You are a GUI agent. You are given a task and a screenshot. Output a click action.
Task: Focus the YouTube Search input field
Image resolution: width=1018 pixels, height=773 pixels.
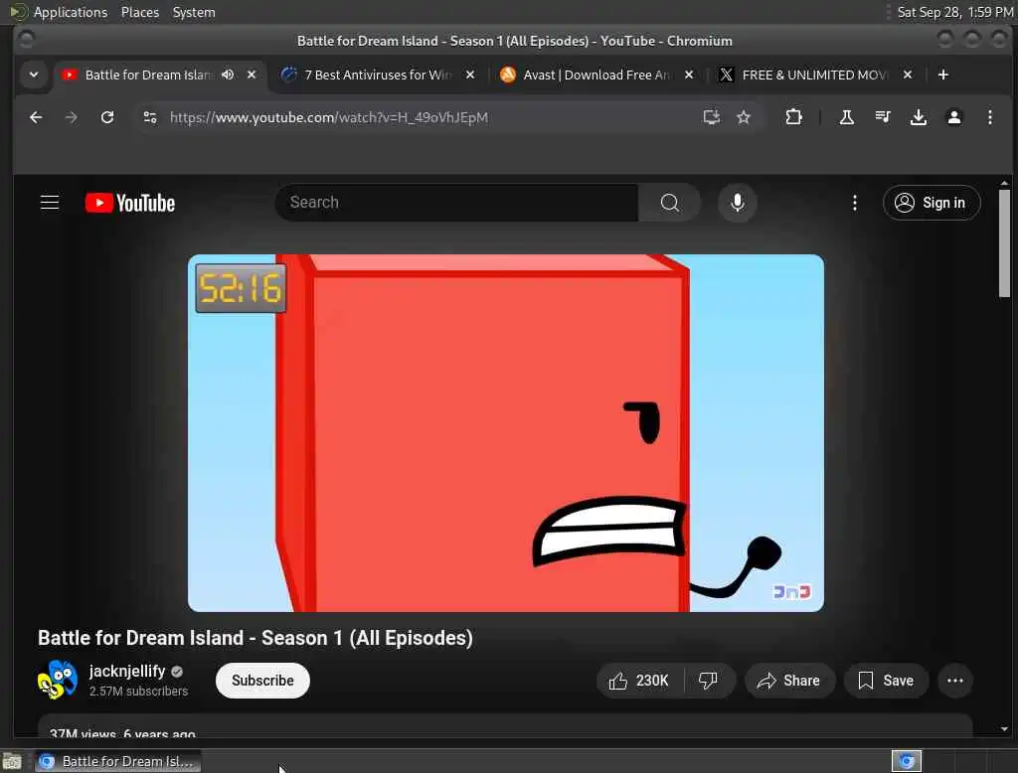click(457, 203)
